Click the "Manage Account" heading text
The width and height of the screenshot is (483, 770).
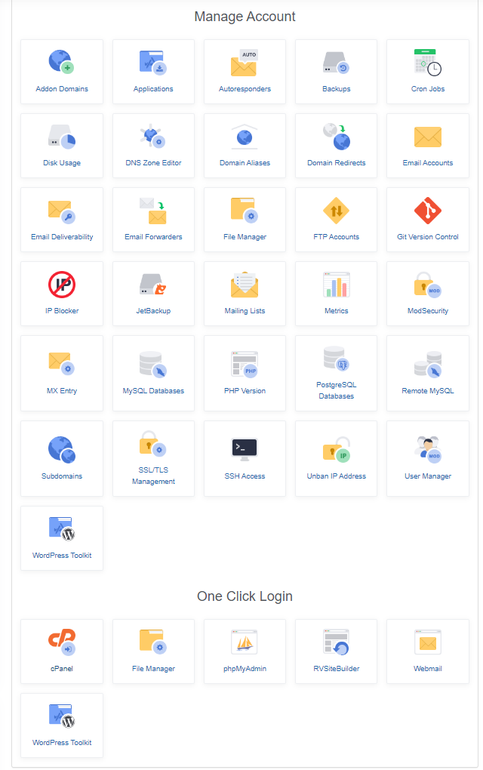[245, 17]
